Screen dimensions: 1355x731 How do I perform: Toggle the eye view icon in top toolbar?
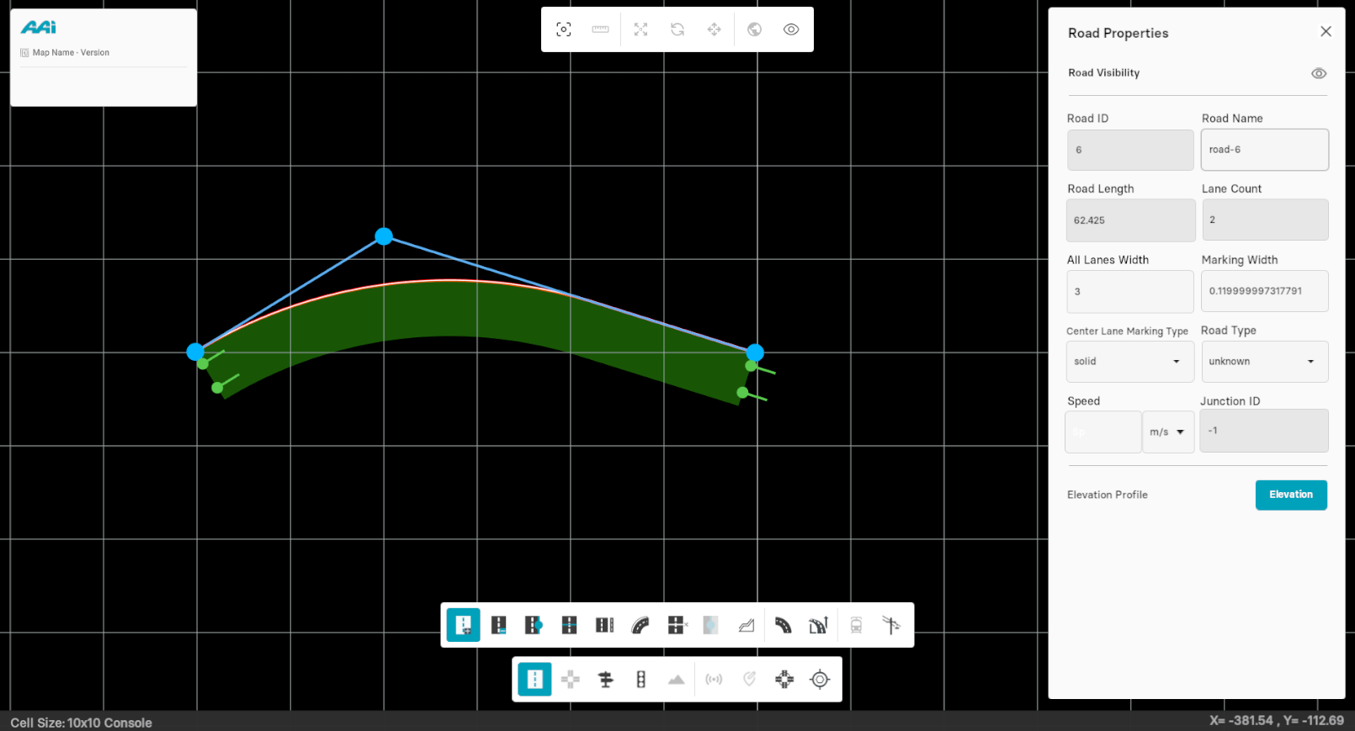(791, 29)
